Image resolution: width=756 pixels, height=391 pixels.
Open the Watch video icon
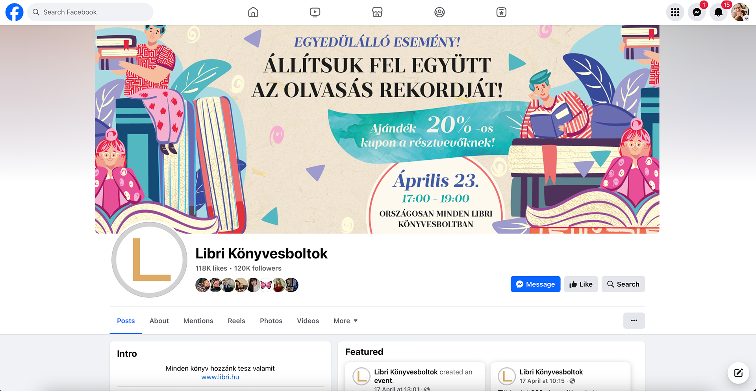315,12
